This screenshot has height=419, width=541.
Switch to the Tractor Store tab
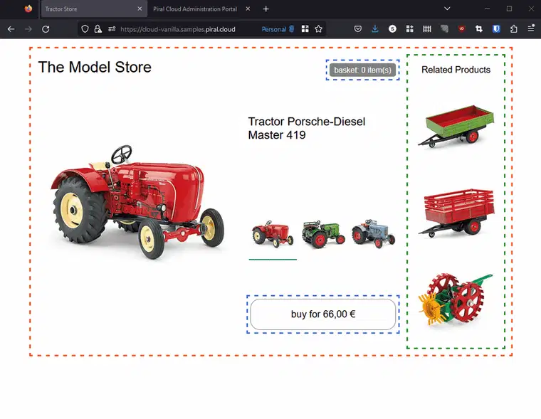[94, 9]
